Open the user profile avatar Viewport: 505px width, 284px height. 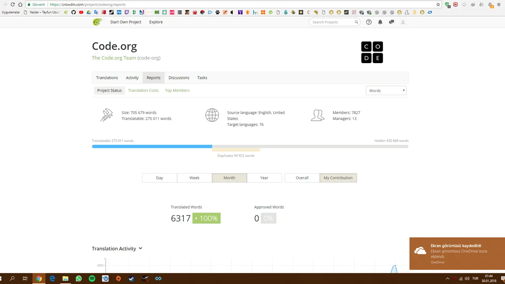[x=403, y=22]
